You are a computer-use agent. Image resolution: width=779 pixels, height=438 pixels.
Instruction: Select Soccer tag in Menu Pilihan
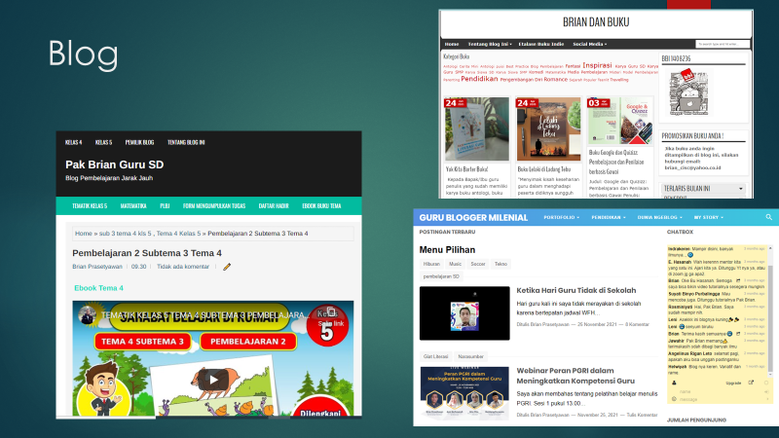pyautogui.click(x=478, y=264)
